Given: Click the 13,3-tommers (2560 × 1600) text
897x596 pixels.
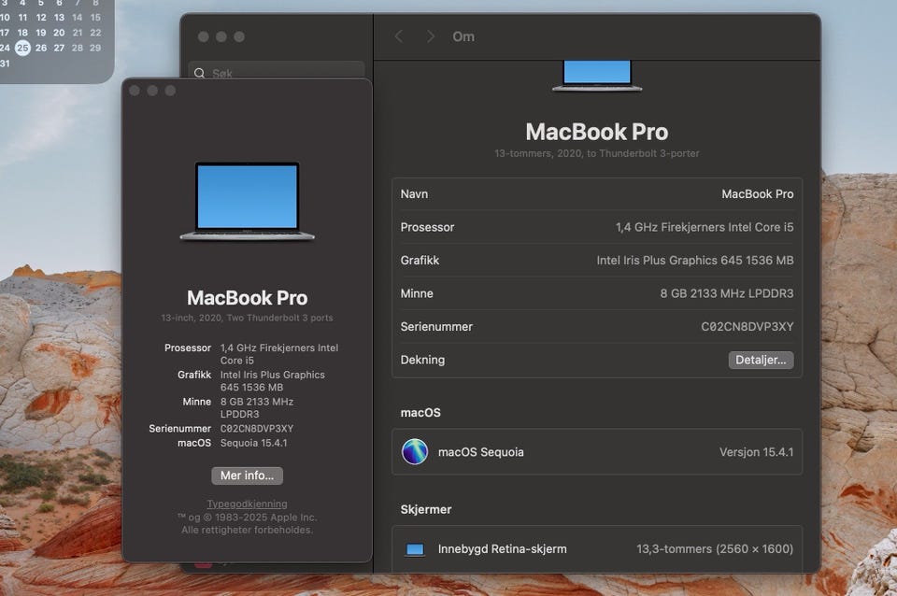Looking at the screenshot, I should [715, 549].
